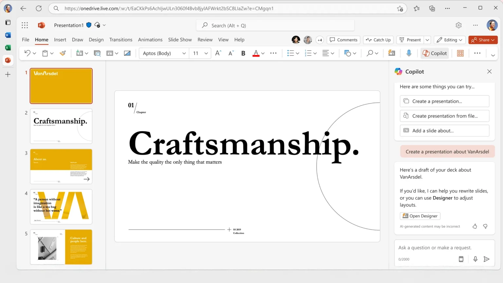
Task: Expand the ribbon with chevron
Action: tap(493, 55)
